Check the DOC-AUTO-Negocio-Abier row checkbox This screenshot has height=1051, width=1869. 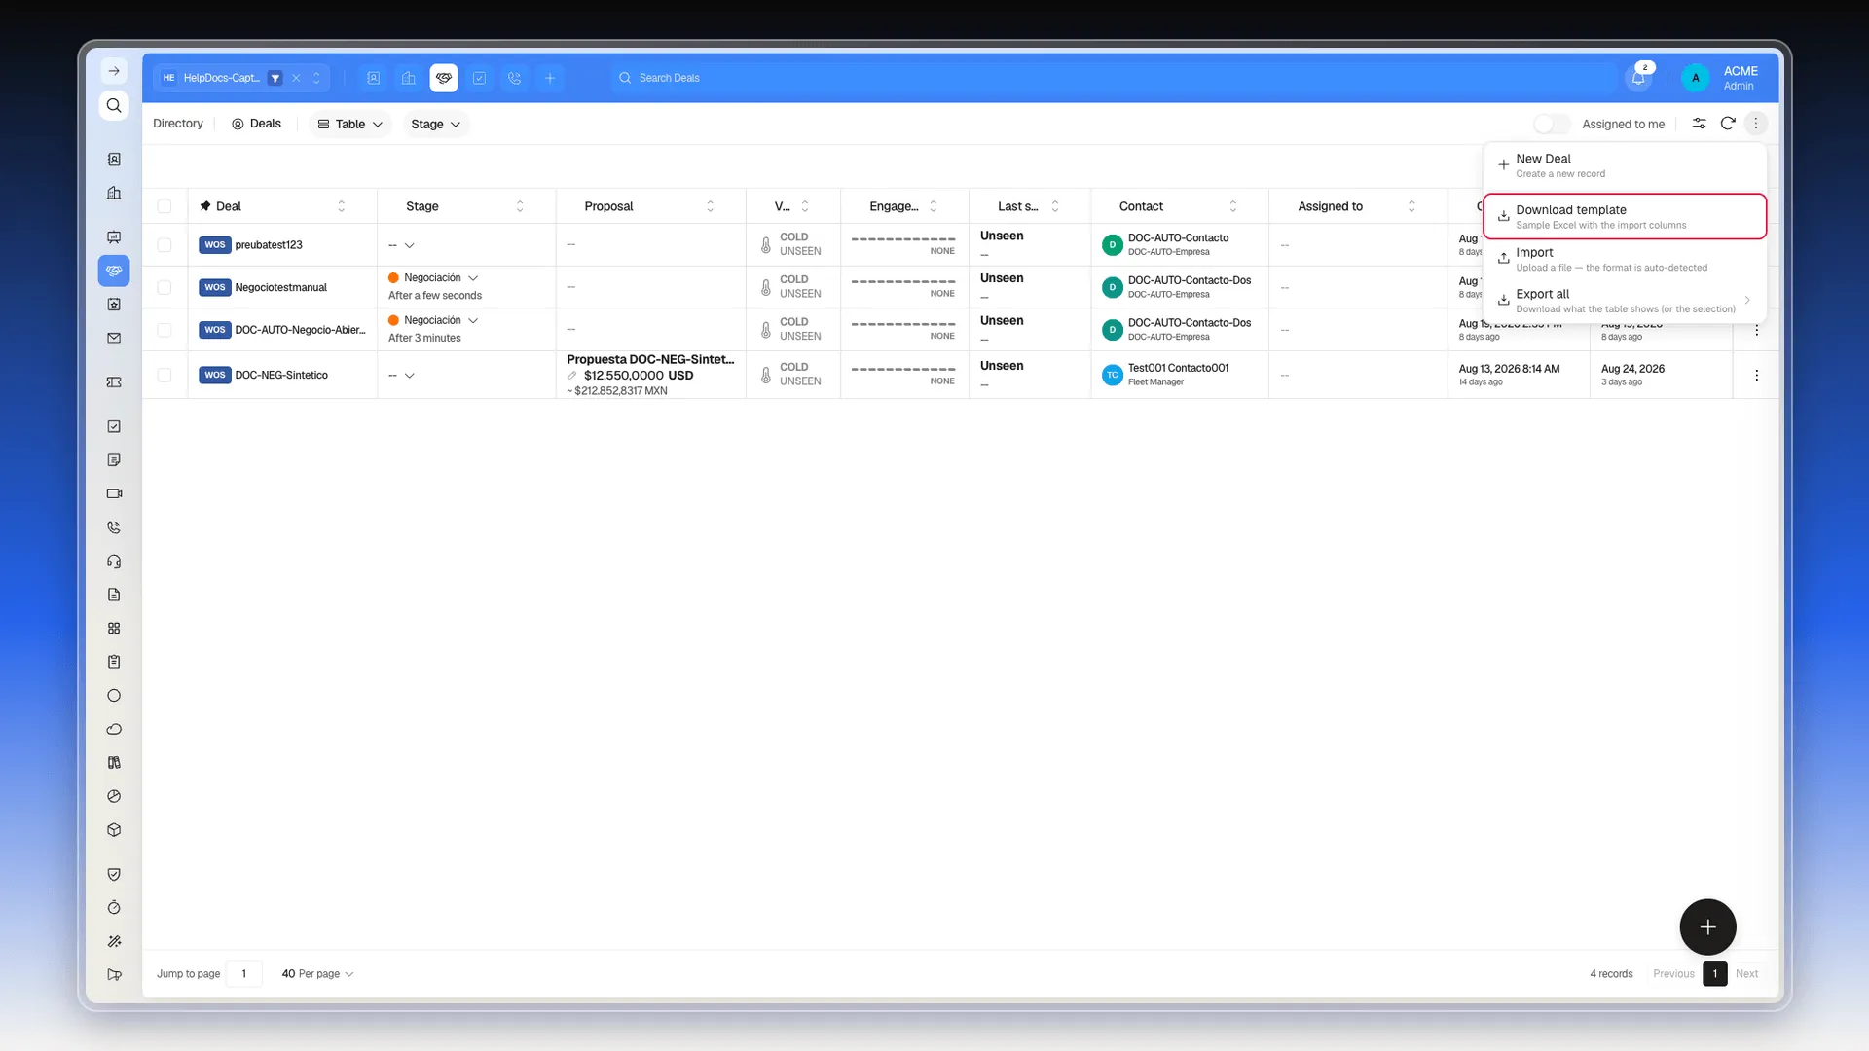tap(164, 330)
